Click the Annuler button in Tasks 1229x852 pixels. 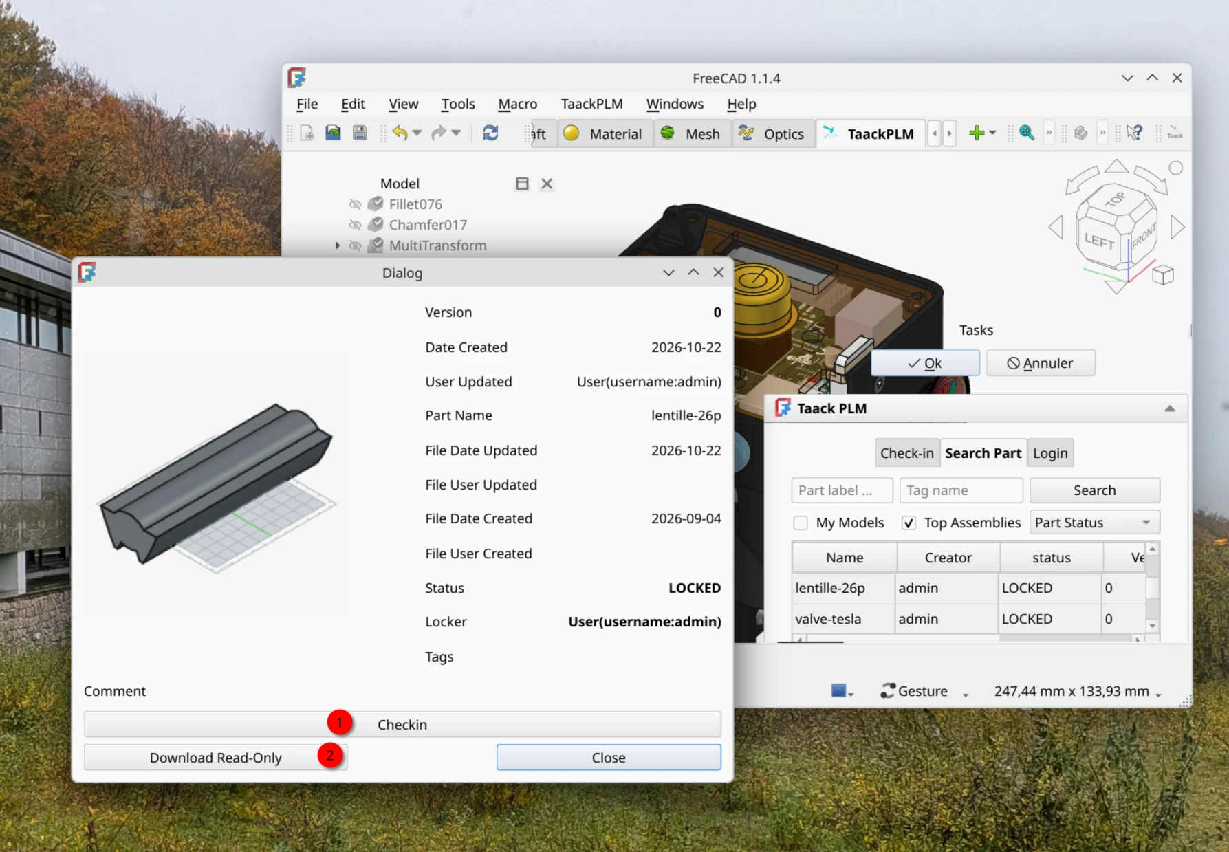click(x=1041, y=363)
